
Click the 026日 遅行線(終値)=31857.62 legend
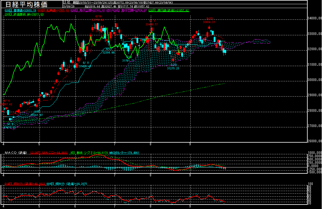[x=168, y=10]
